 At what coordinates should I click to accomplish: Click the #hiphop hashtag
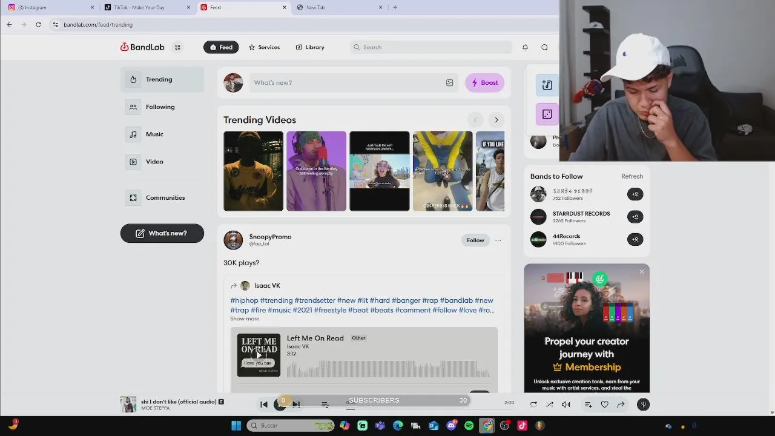coord(244,300)
